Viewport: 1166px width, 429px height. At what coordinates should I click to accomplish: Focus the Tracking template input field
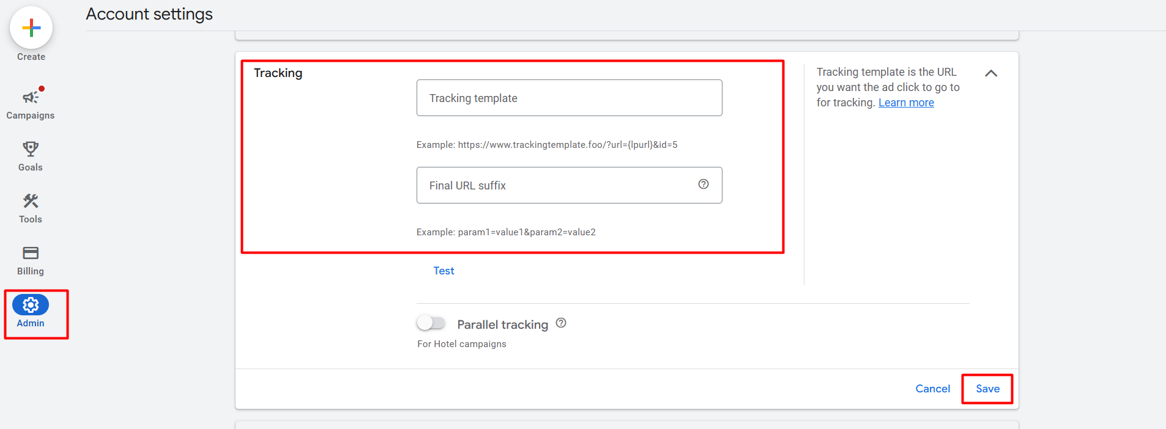click(569, 98)
